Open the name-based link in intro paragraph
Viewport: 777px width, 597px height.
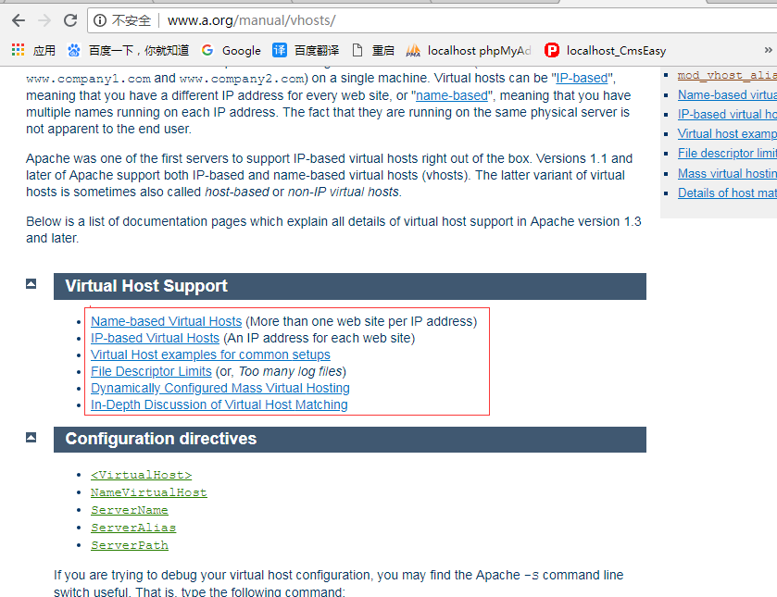click(451, 95)
